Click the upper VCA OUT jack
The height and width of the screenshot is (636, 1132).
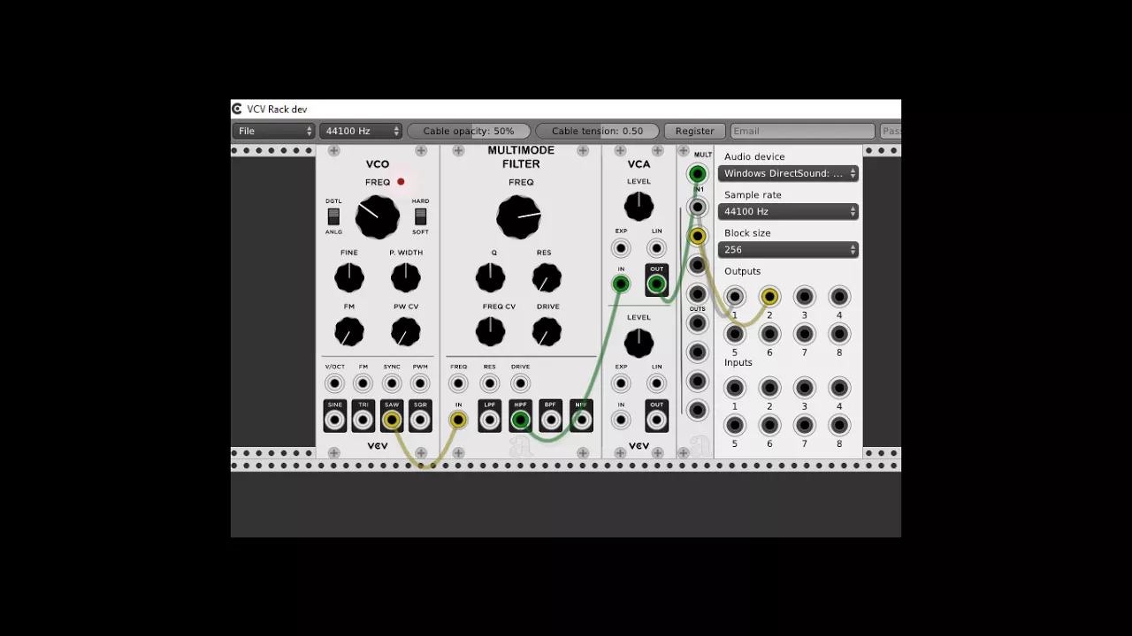pos(656,284)
